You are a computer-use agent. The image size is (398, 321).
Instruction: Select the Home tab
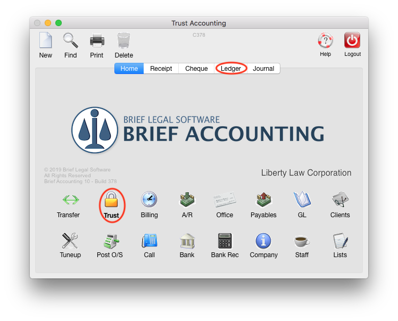tap(129, 69)
